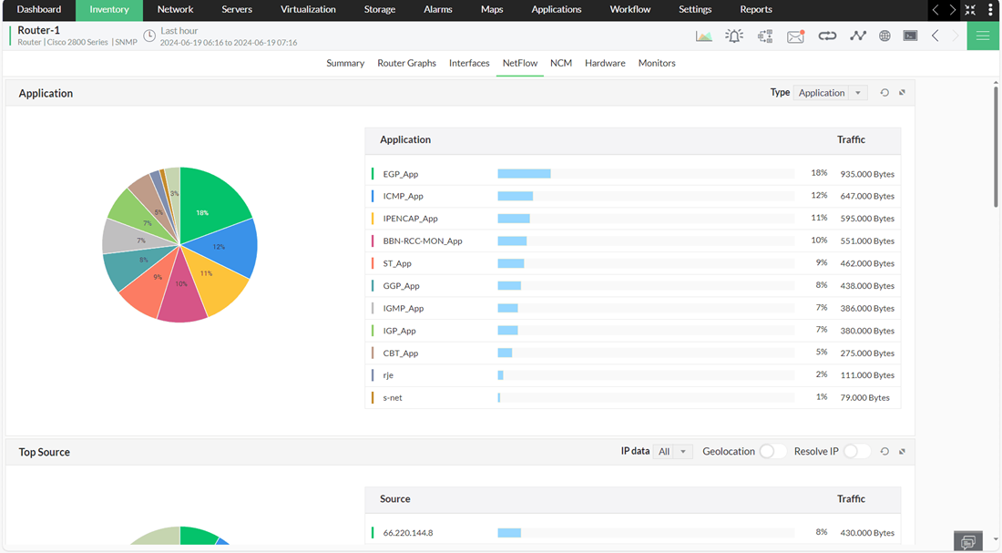
Task: Click the IPENCAP_App application name
Action: click(x=410, y=219)
